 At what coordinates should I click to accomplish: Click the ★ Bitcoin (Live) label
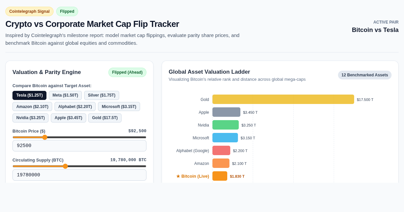[x=193, y=176]
